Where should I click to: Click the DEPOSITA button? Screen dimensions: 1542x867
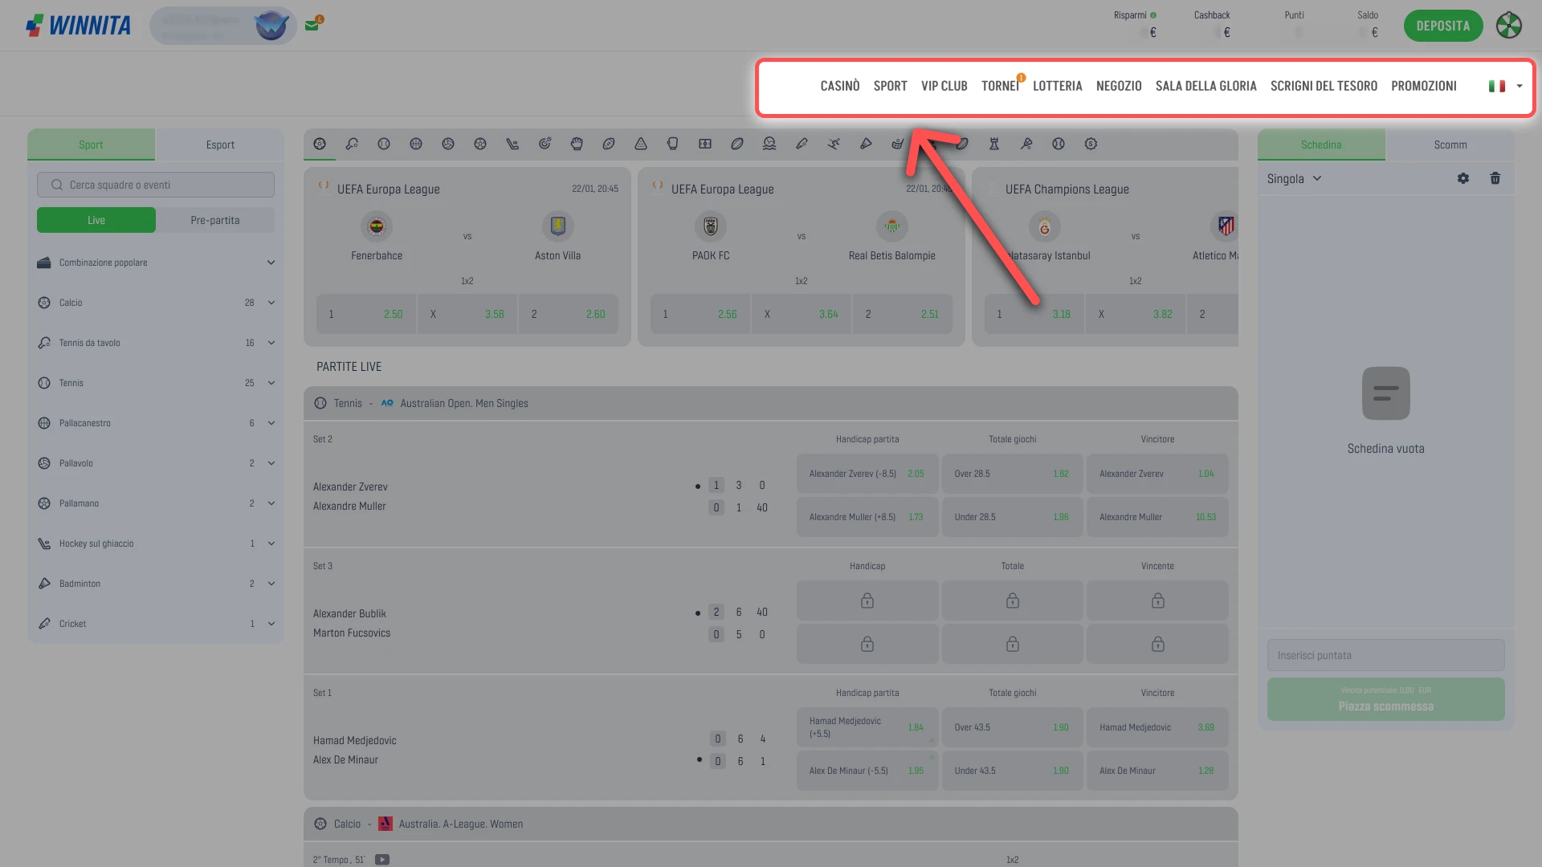(1443, 26)
